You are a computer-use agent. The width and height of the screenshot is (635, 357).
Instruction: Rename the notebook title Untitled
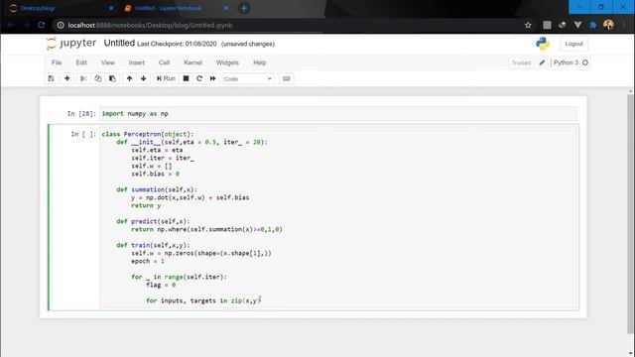[119, 43]
